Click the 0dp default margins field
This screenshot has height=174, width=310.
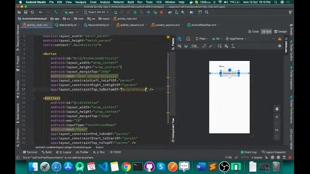click(194, 46)
